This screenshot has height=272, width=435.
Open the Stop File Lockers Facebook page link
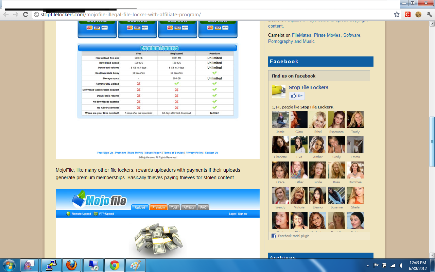point(308,87)
